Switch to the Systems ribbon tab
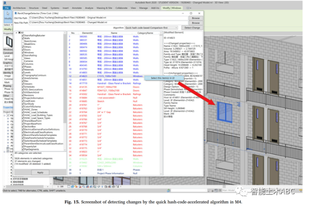This screenshot has height=207, width=311. (x=55, y=8)
